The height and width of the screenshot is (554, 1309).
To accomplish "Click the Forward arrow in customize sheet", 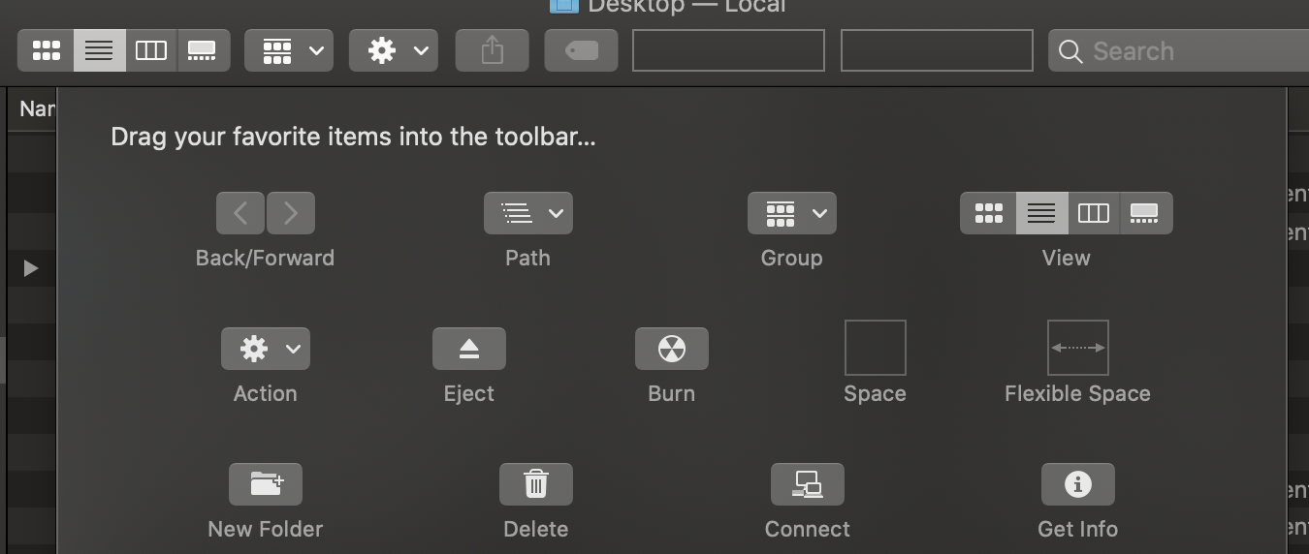I will point(291,213).
